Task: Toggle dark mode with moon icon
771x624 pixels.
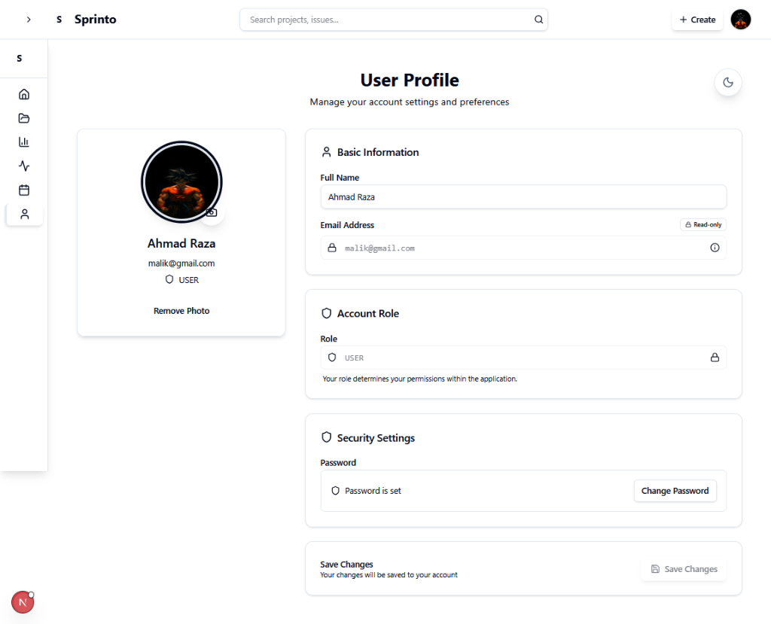Action: [728, 83]
